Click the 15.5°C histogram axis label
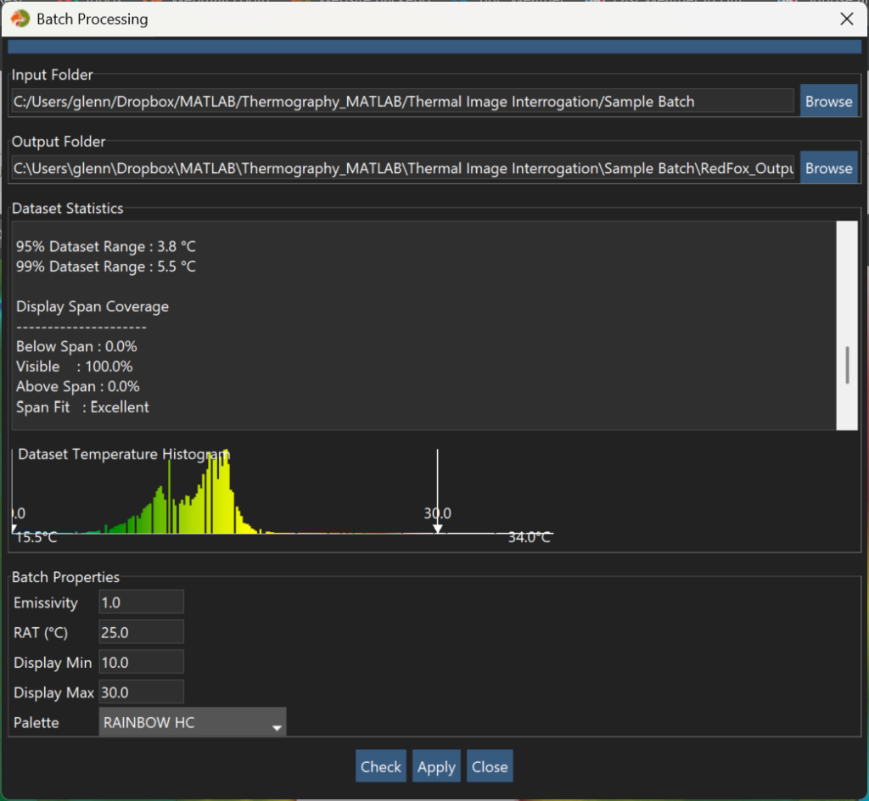This screenshot has height=801, width=869. tap(36, 537)
